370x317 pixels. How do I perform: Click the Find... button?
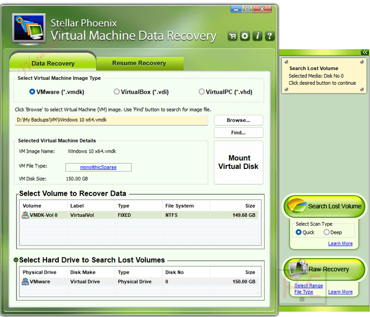238,133
